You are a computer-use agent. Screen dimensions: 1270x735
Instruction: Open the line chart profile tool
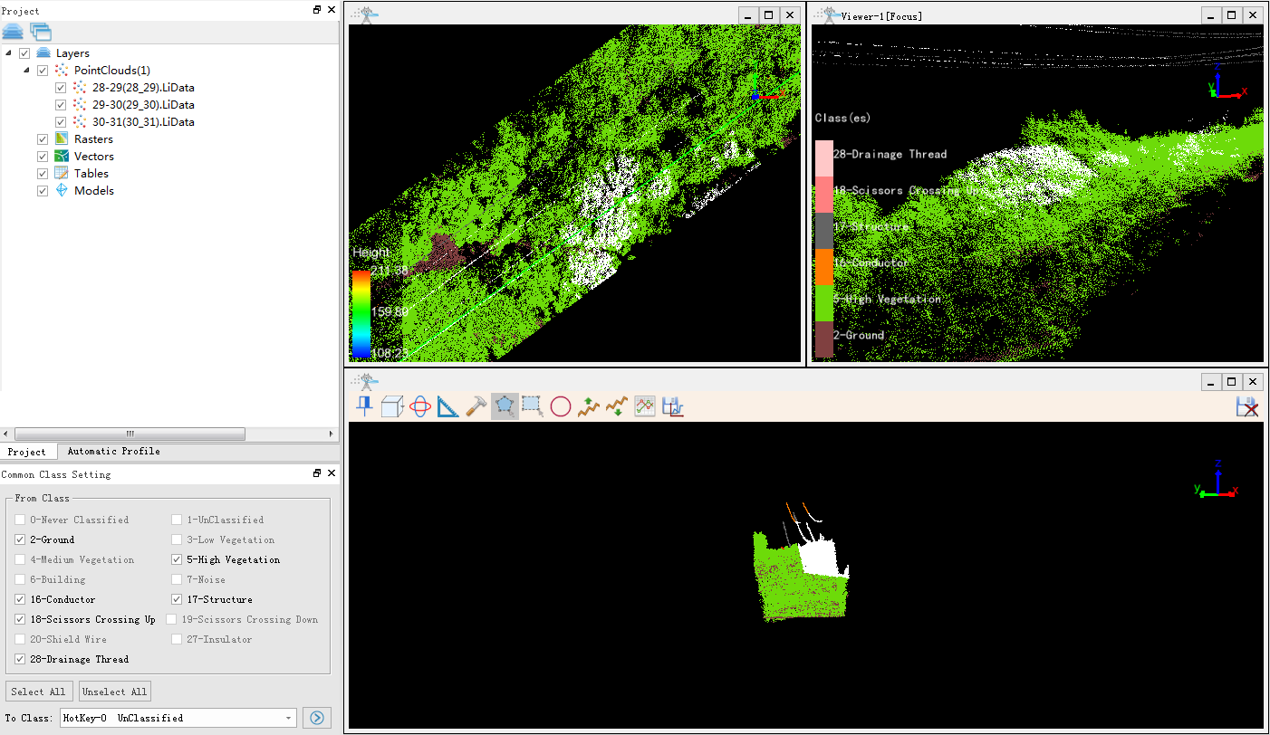pos(645,406)
